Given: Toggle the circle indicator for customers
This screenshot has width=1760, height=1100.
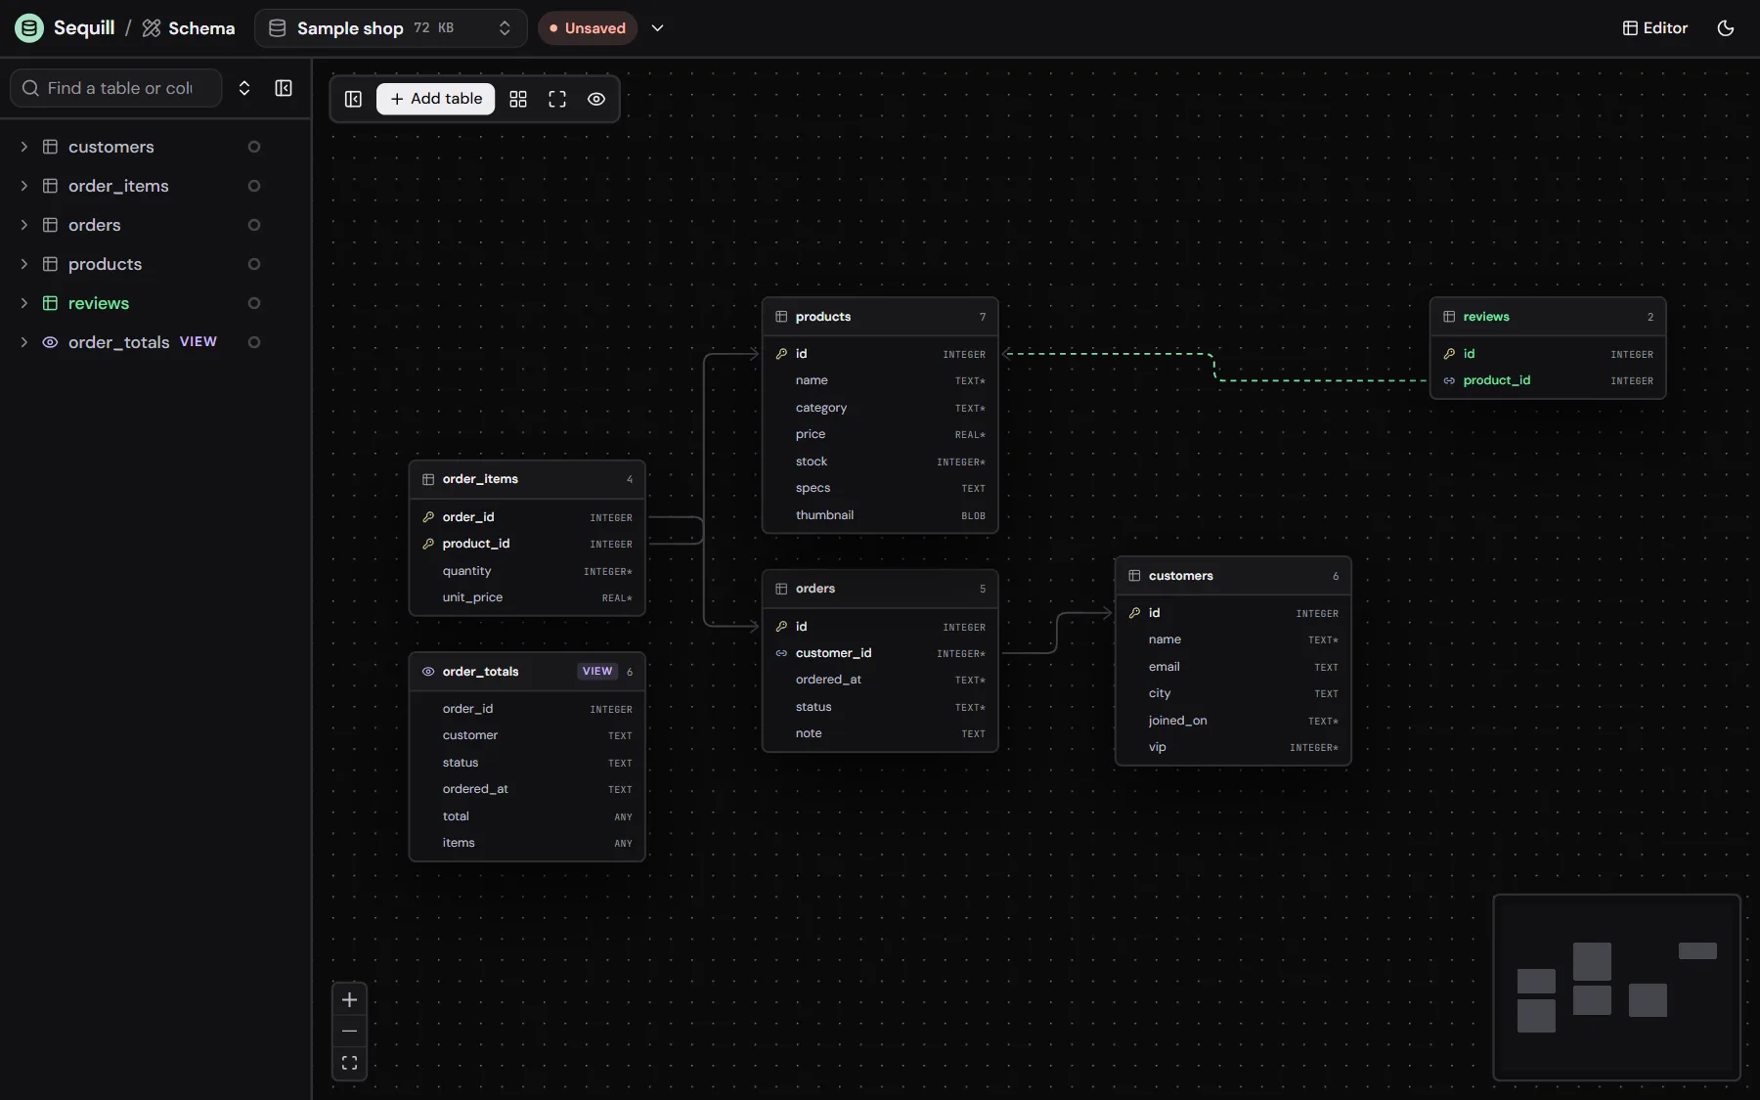Looking at the screenshot, I should point(254,147).
